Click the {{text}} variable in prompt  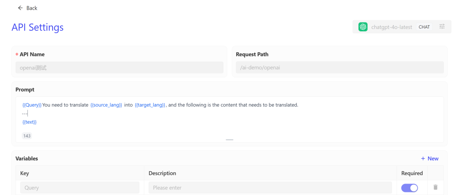30,122
